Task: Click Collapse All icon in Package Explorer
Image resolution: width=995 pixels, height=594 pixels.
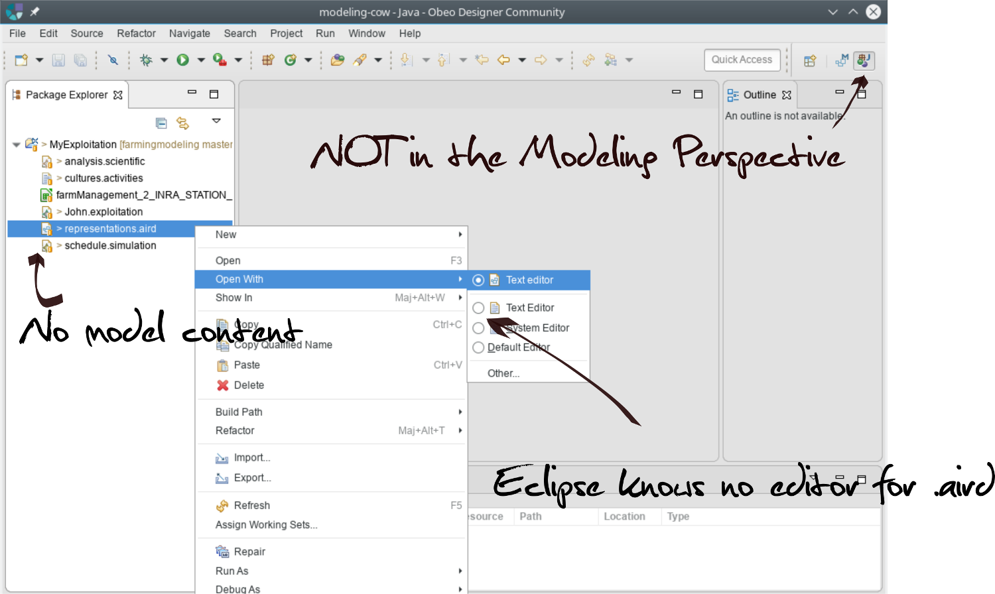Action: [161, 123]
